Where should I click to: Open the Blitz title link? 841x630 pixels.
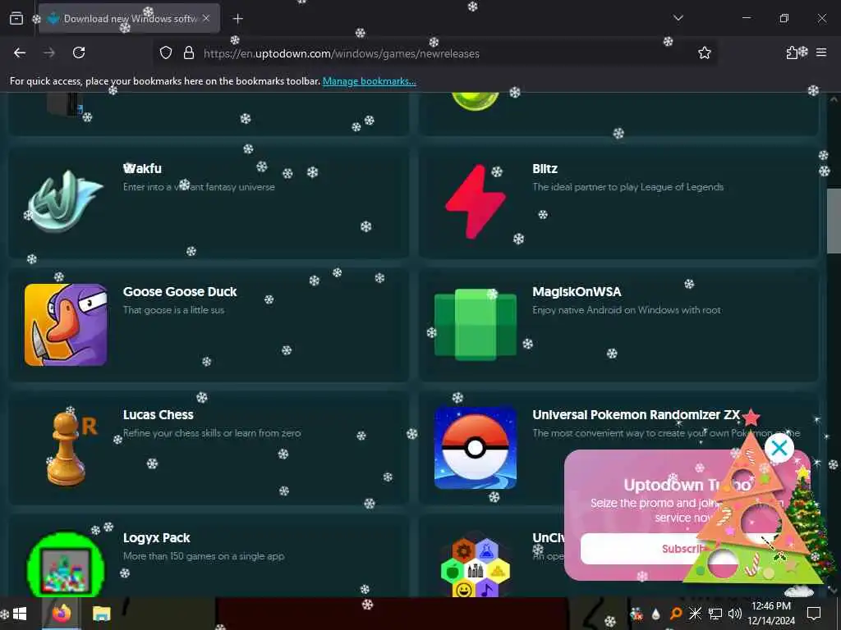click(545, 169)
